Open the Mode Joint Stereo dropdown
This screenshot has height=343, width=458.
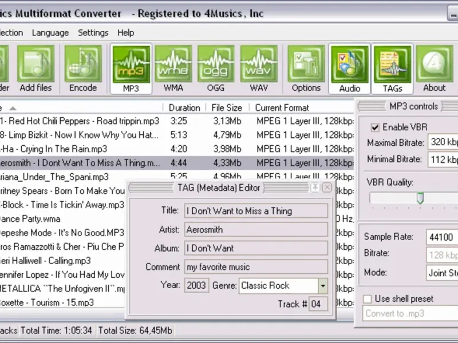442,273
